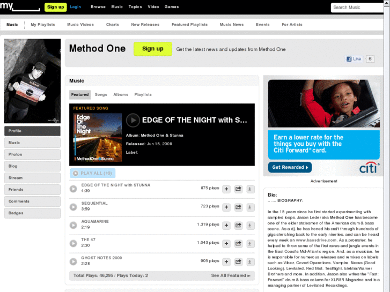Screen dimensions: 390x292
Task: Open the www.bassdrive.com link in bio
Action: (316, 240)
